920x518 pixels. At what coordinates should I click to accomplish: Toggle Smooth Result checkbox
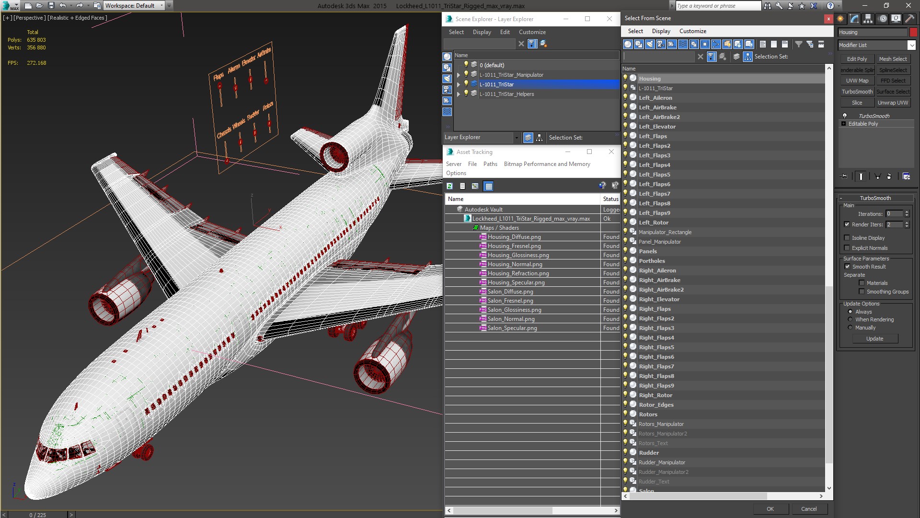click(x=847, y=267)
